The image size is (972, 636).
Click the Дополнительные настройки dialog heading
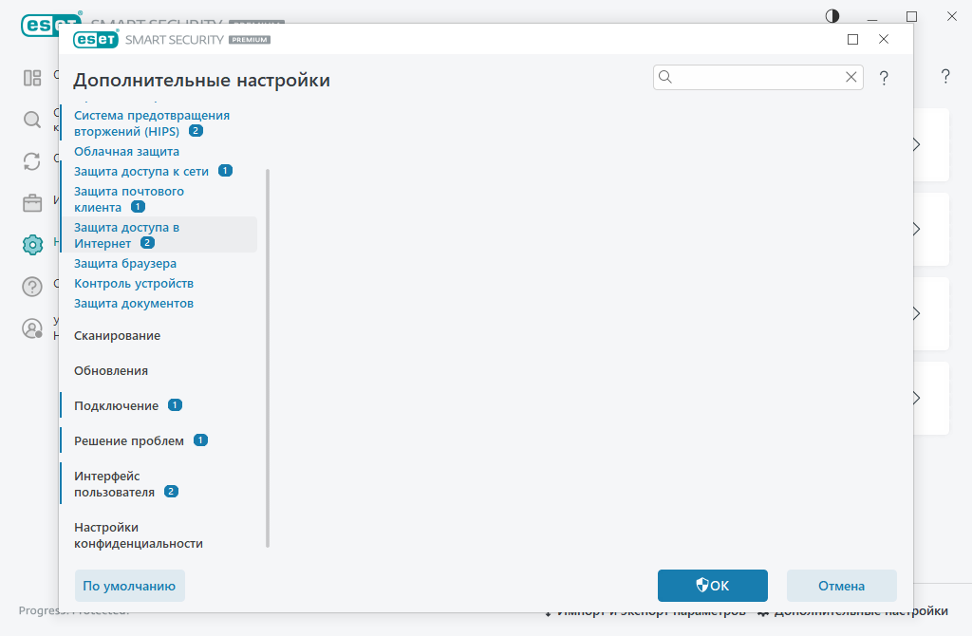[x=201, y=80]
